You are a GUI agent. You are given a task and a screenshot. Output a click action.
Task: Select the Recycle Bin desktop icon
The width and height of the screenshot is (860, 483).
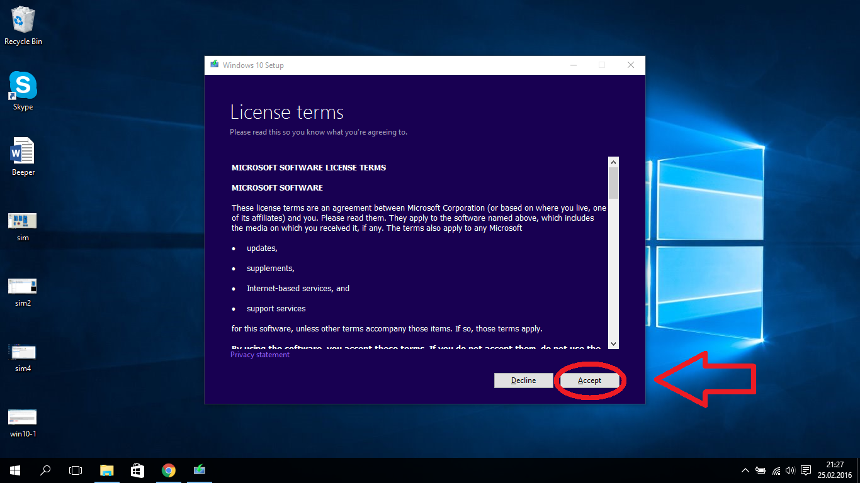[x=23, y=26]
